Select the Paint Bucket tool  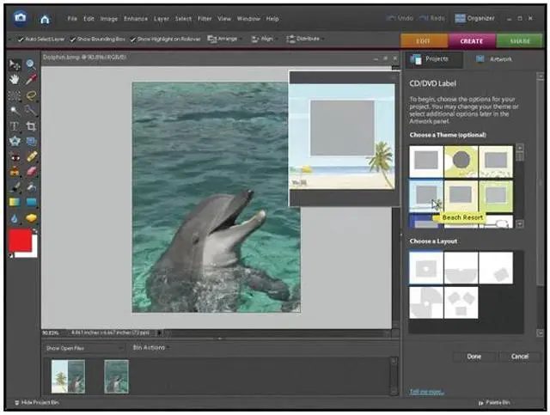(31, 187)
